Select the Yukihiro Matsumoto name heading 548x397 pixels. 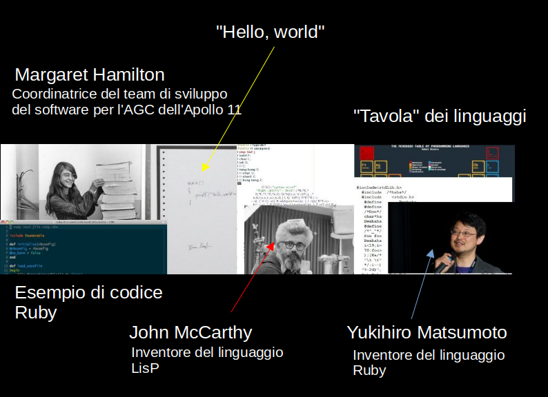coord(427,333)
